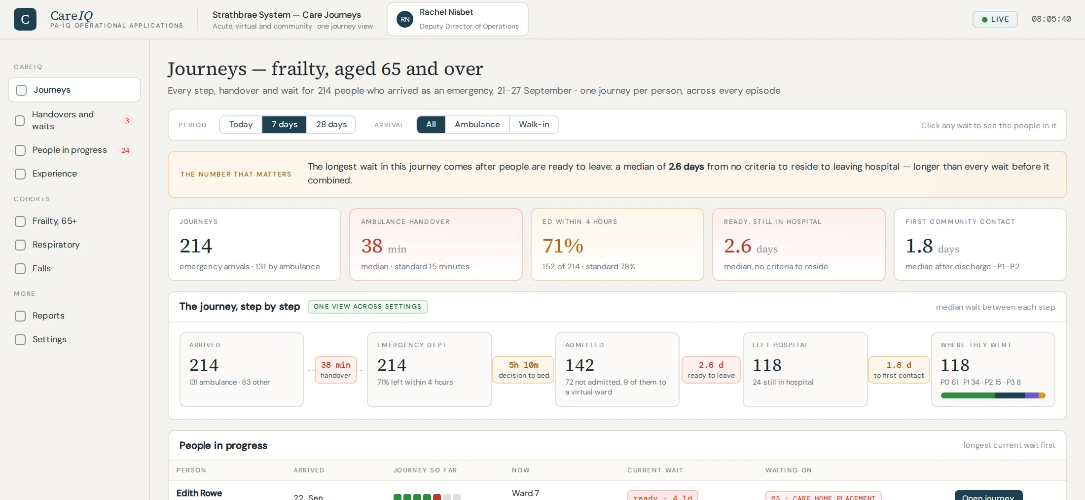Click the Reports sidebar icon
This screenshot has width=1085, height=500.
[20, 316]
